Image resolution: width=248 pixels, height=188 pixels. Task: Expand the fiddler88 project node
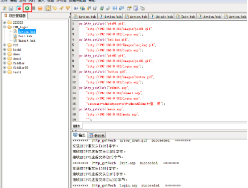(x=4, y=67)
